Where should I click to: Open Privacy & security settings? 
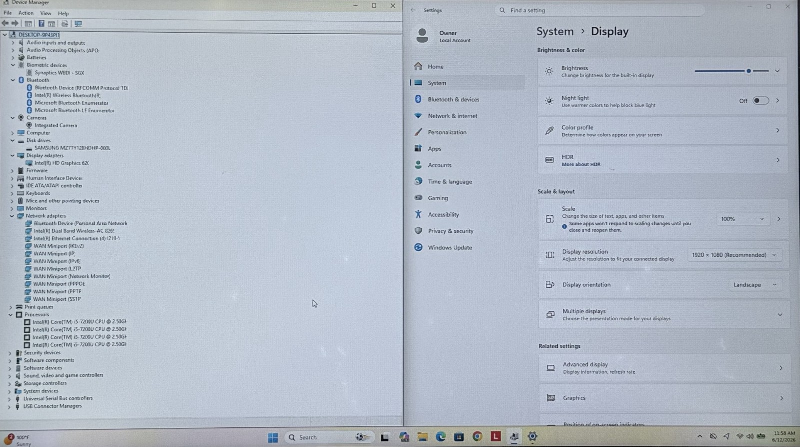(x=467, y=231)
